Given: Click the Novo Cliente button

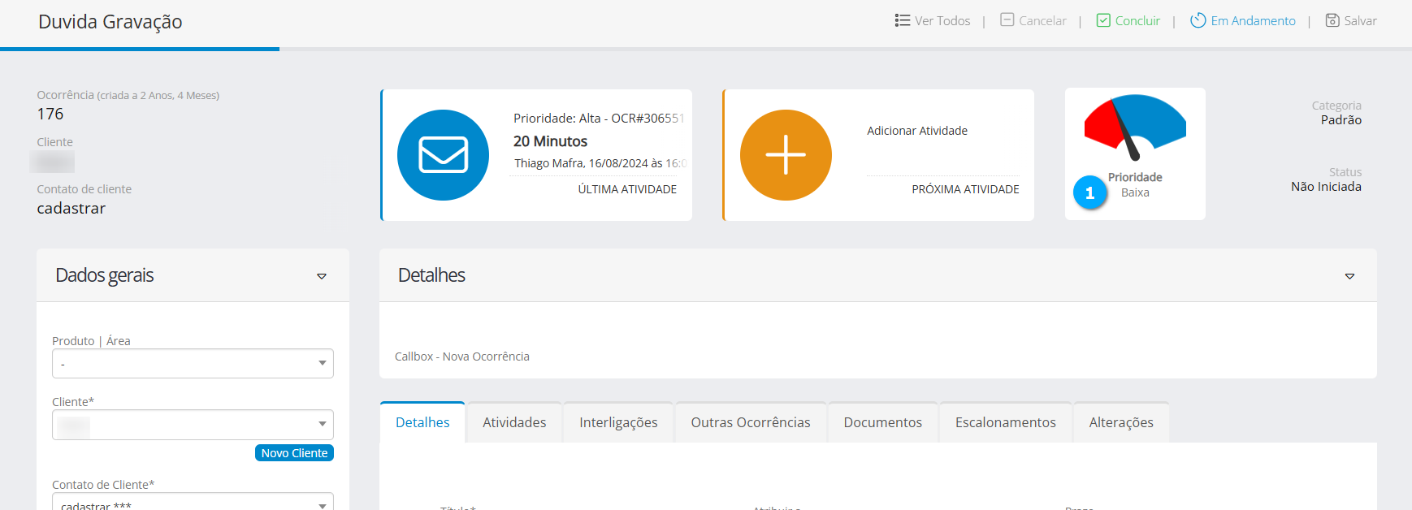Looking at the screenshot, I should (294, 453).
